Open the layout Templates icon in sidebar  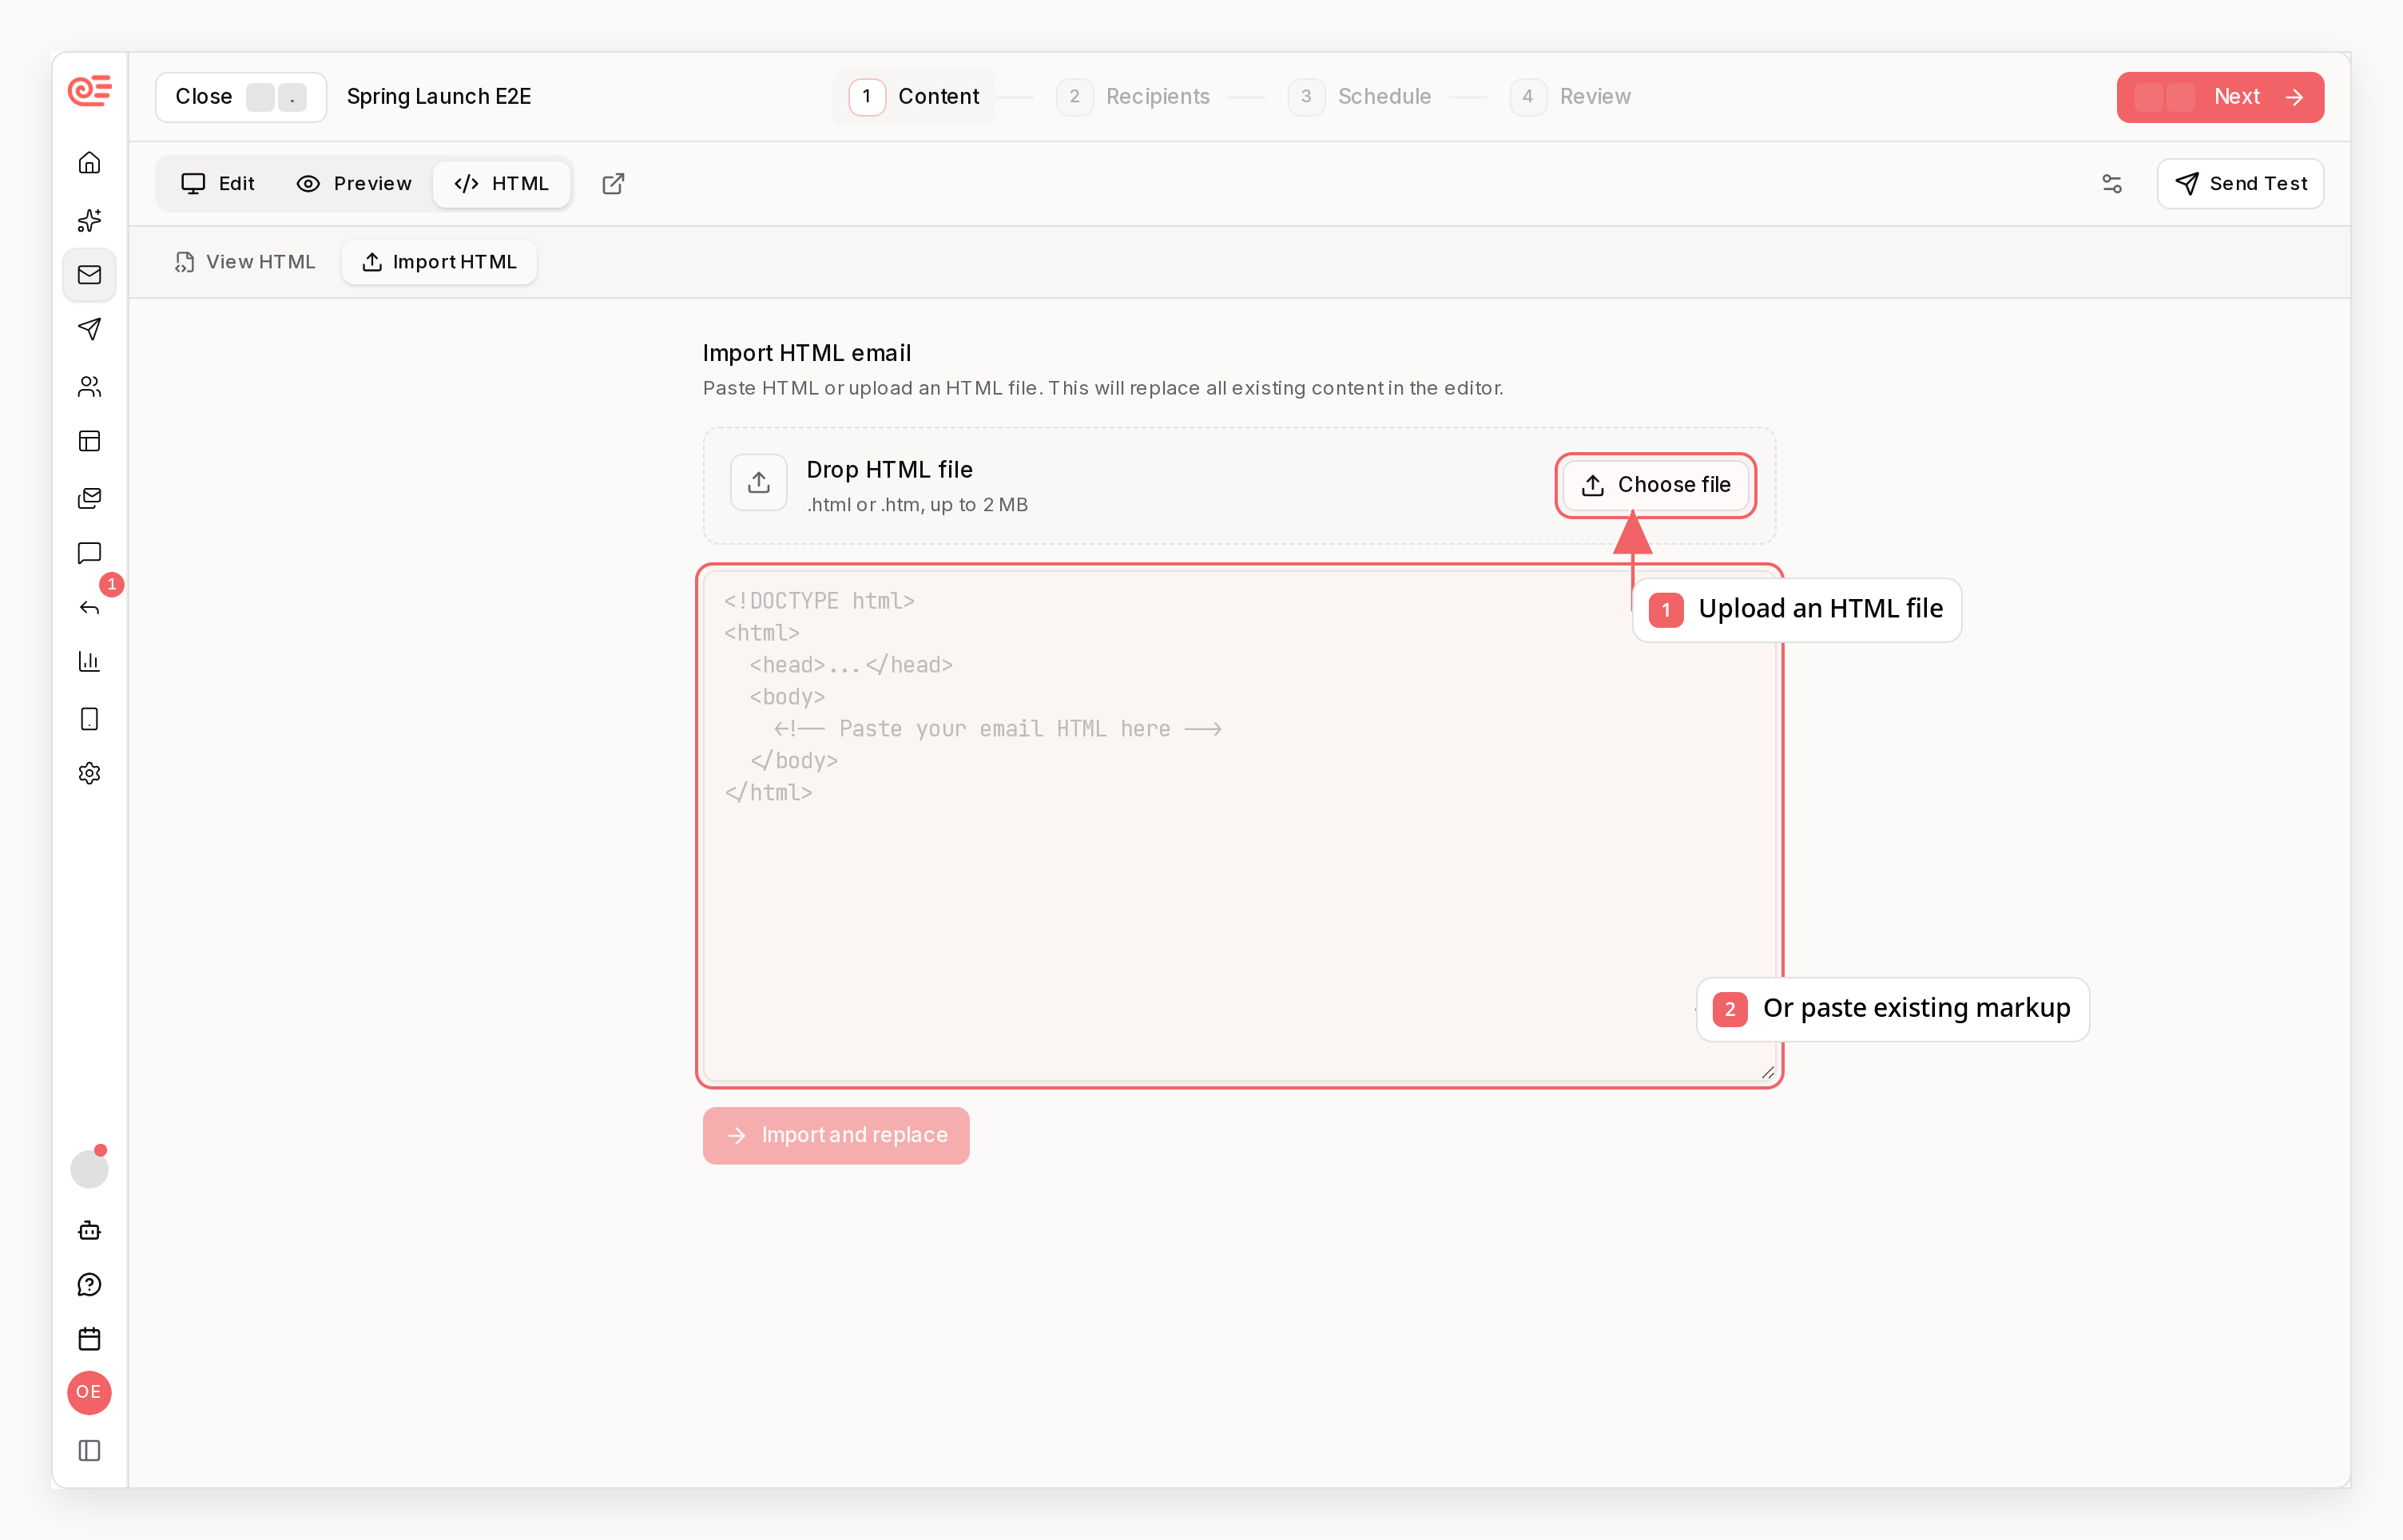pyautogui.click(x=89, y=441)
